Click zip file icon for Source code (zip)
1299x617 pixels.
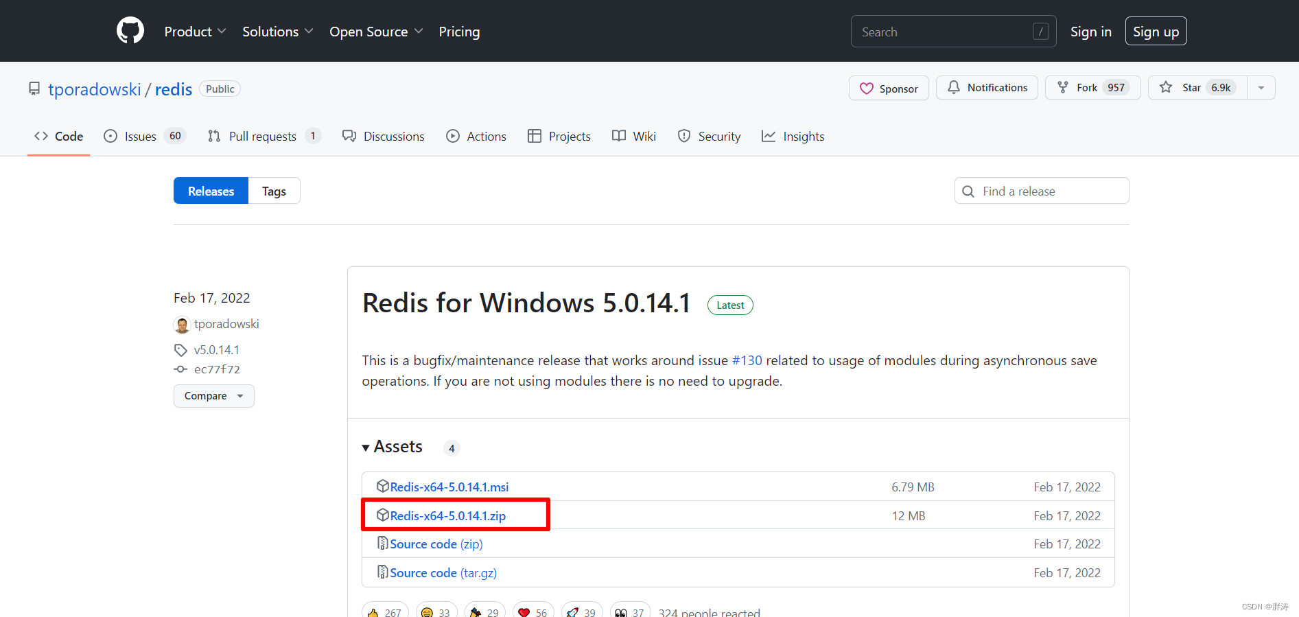coord(383,543)
